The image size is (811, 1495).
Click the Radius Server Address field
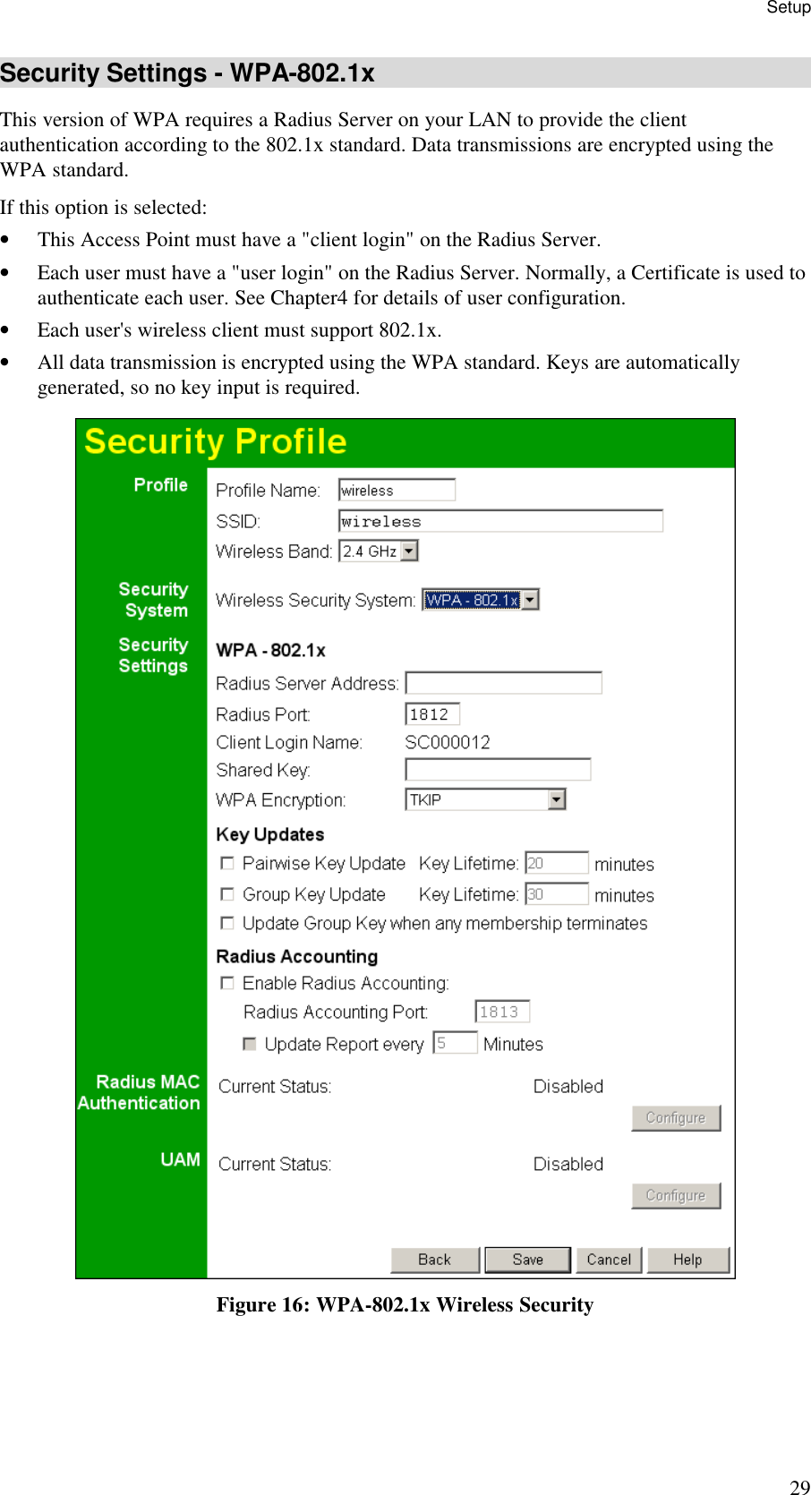(x=503, y=682)
